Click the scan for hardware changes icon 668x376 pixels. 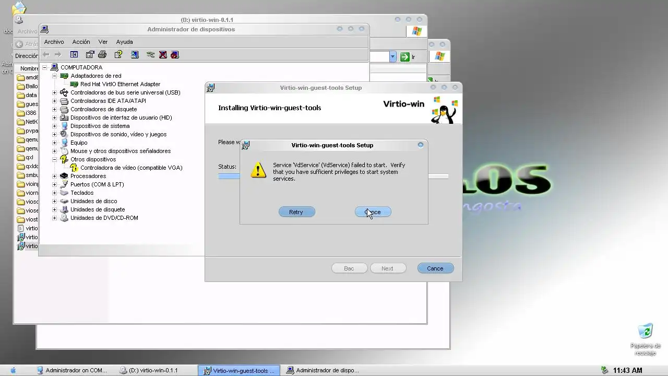pyautogui.click(x=135, y=54)
